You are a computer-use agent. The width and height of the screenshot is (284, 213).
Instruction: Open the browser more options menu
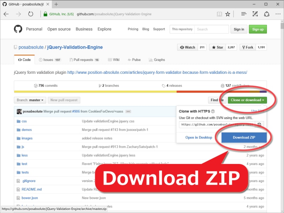click(278, 14)
